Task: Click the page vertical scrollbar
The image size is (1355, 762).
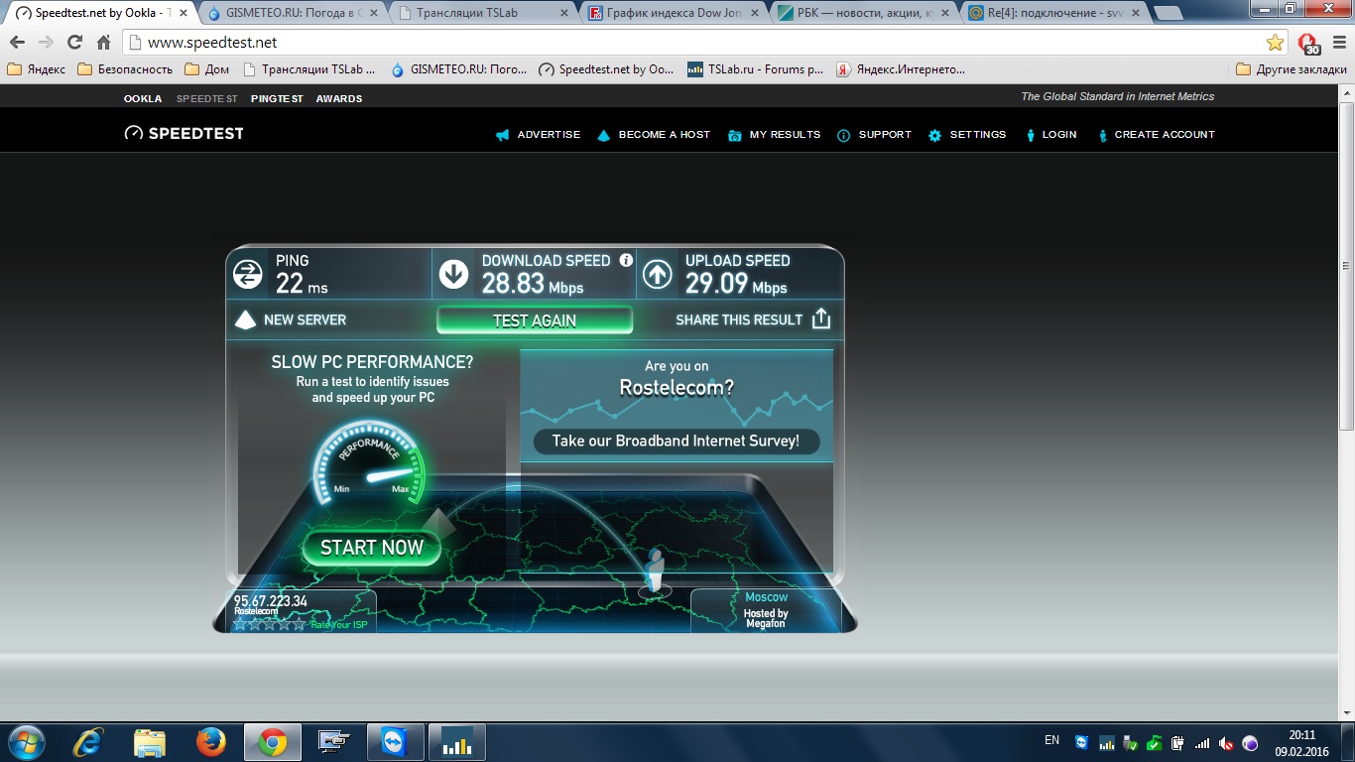Action: (x=1346, y=266)
